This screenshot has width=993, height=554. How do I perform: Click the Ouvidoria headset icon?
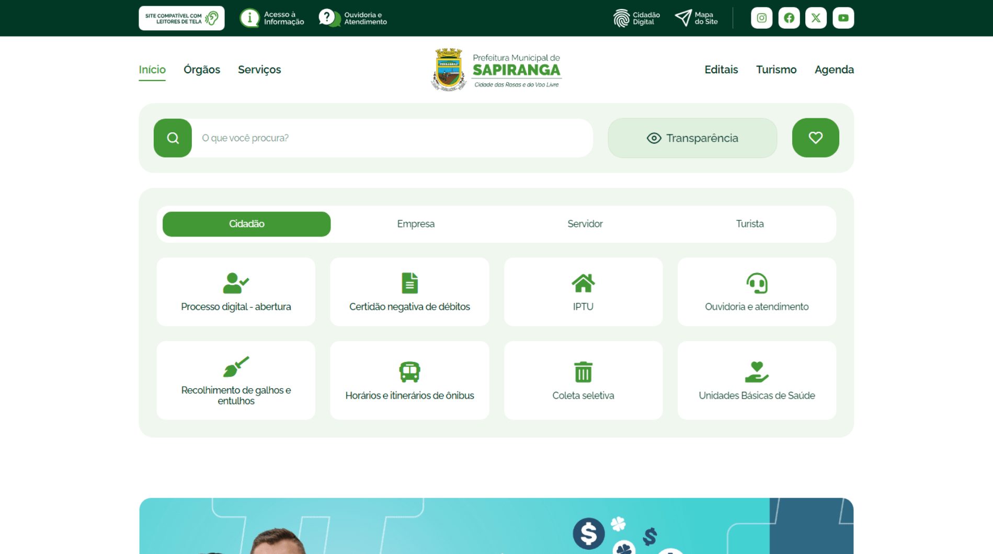click(757, 283)
